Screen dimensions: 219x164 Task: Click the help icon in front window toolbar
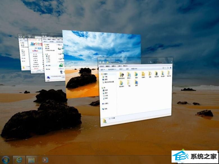[x=170, y=68]
